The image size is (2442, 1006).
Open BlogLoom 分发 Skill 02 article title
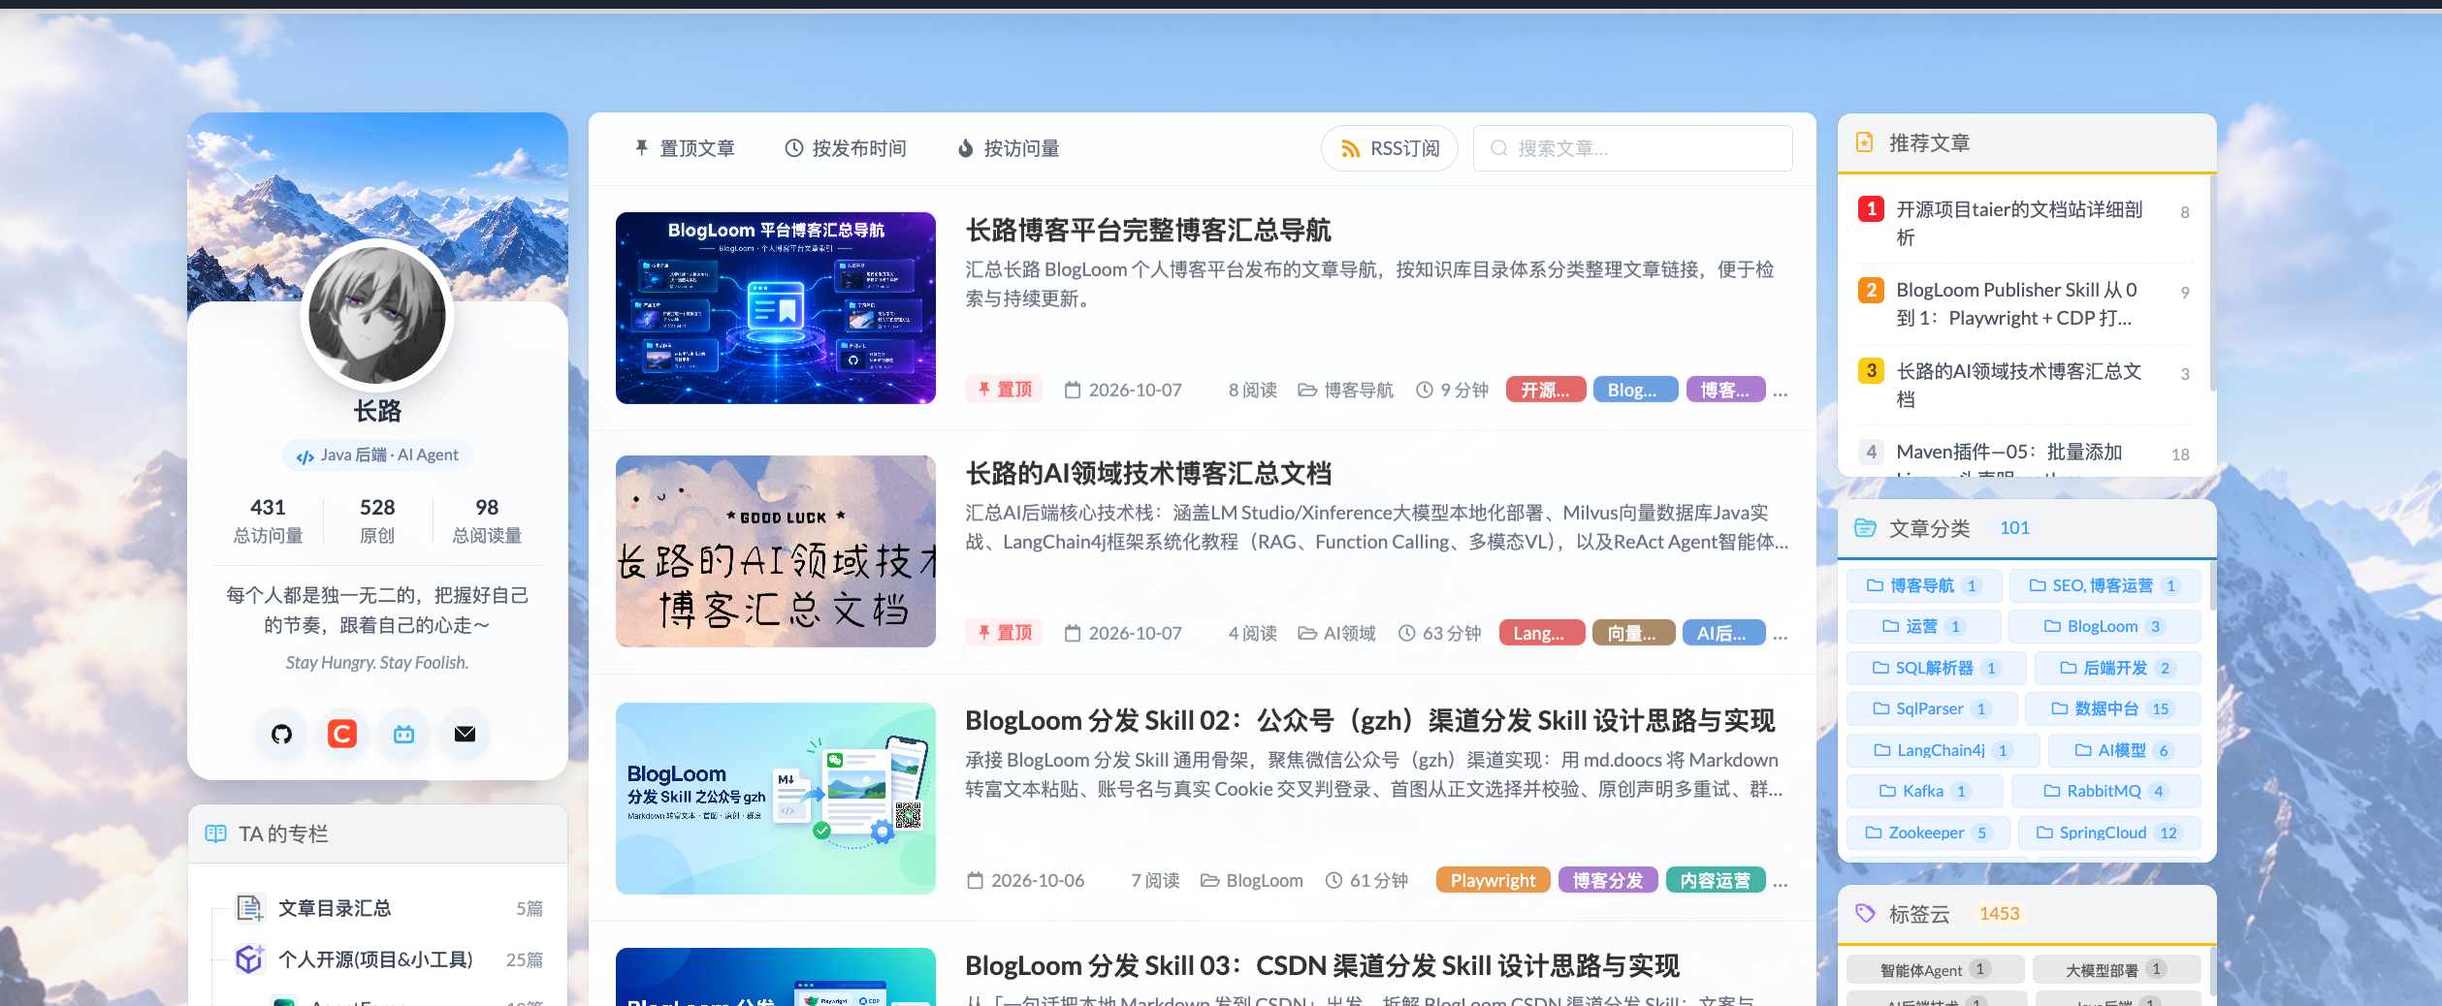[1369, 721]
